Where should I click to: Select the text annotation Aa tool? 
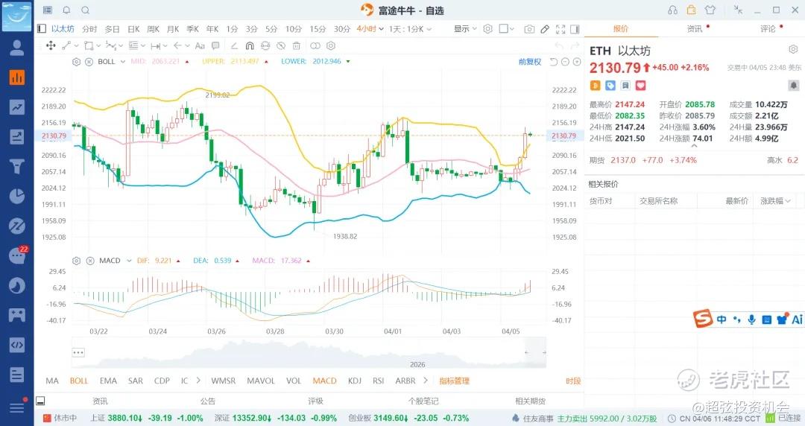(x=200, y=45)
